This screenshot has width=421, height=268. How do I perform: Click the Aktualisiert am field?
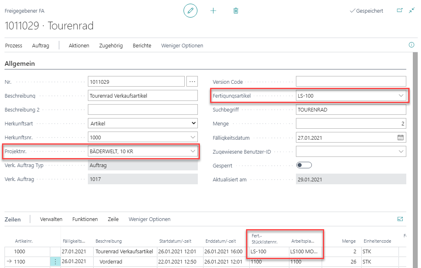(351, 179)
